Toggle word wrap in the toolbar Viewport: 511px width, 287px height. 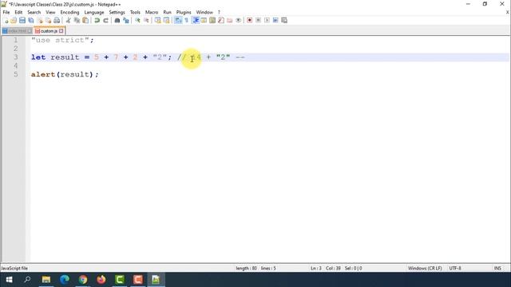178,21
